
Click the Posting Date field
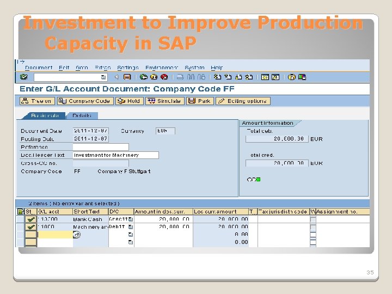pyautogui.click(x=91, y=139)
